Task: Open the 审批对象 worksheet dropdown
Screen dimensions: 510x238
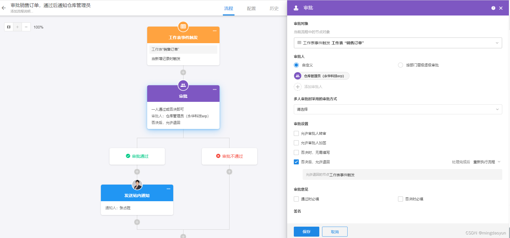Action: click(x=398, y=43)
